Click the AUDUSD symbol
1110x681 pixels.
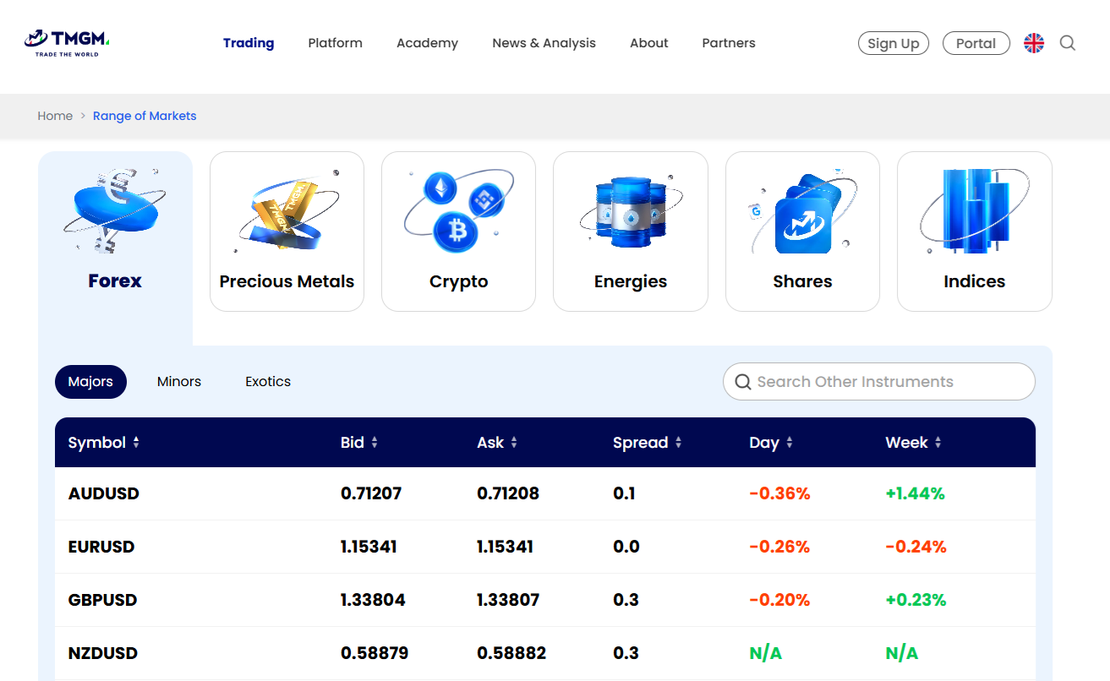click(x=104, y=493)
